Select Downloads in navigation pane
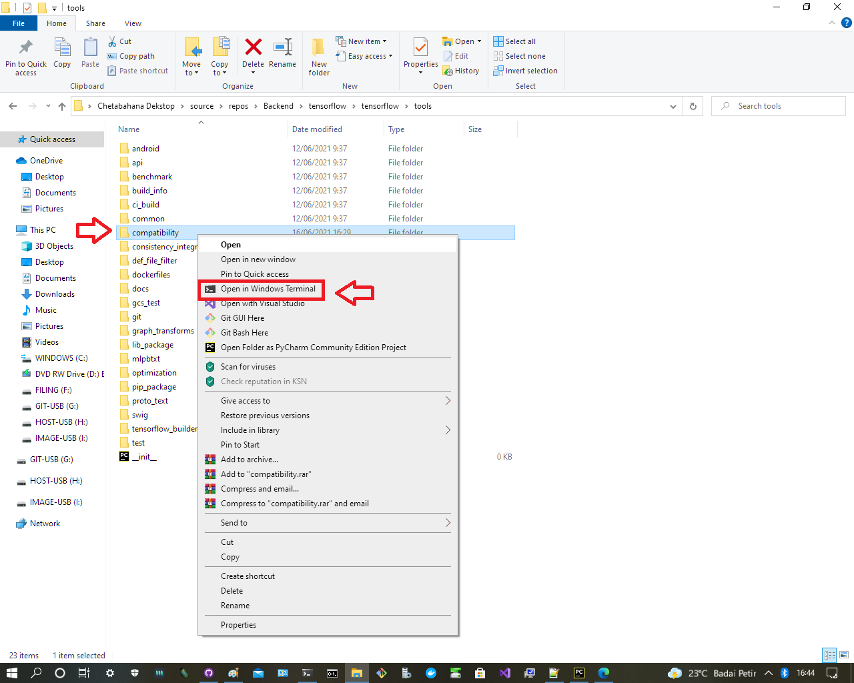This screenshot has height=683, width=854. pos(54,294)
